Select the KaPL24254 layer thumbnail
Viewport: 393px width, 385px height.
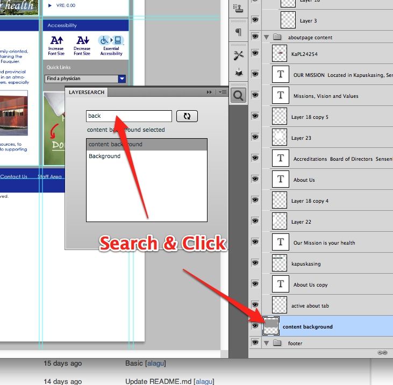coord(280,53)
